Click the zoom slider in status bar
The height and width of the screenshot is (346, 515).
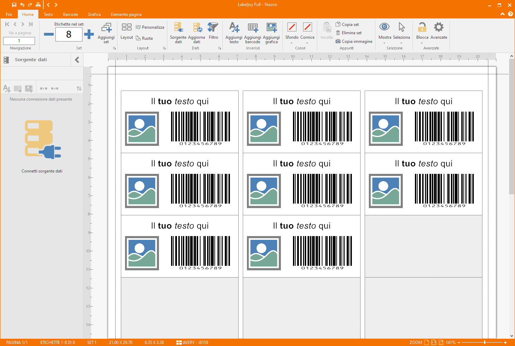[x=484, y=343]
